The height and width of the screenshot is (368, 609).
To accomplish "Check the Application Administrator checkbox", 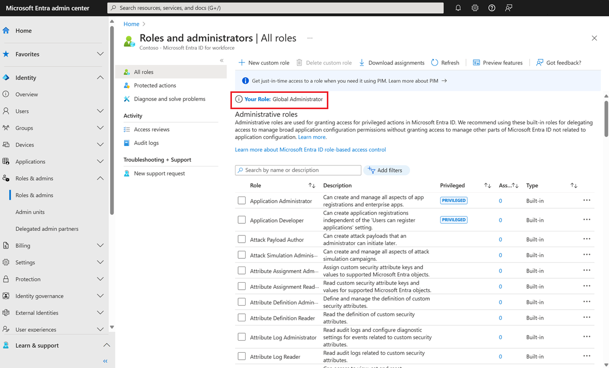I will (242, 200).
